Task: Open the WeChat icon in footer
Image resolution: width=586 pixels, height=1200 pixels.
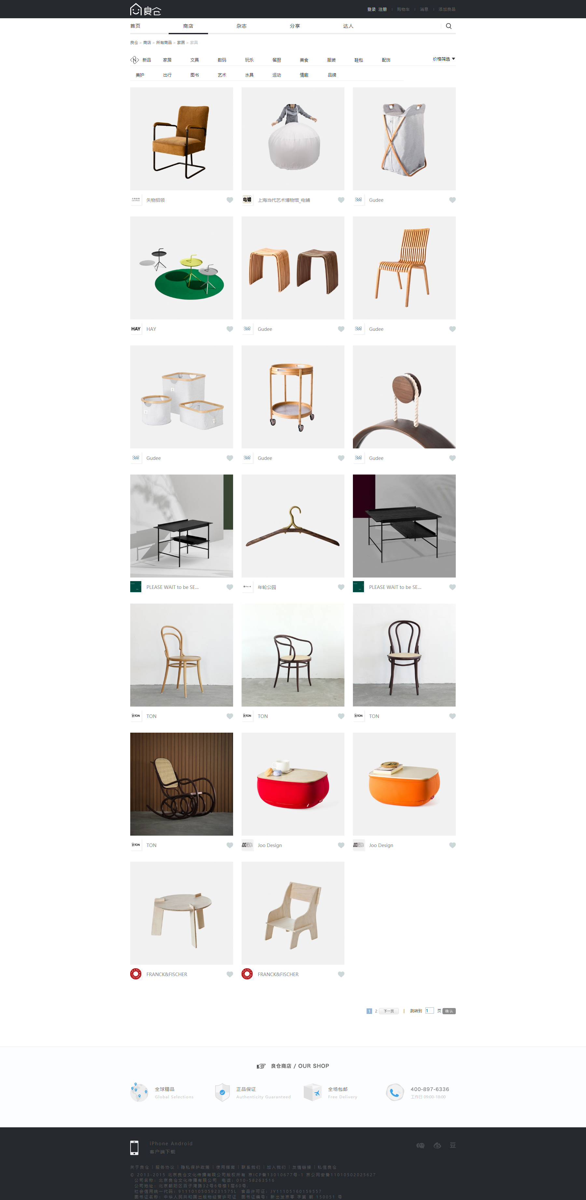Action: tap(420, 1146)
